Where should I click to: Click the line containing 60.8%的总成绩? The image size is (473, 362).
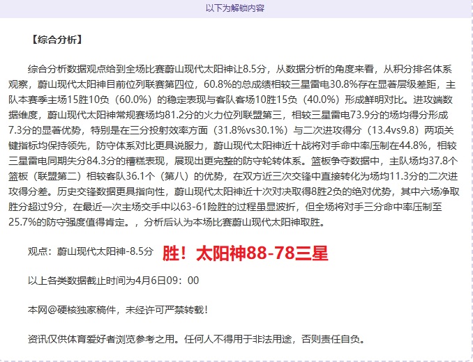[232, 84]
